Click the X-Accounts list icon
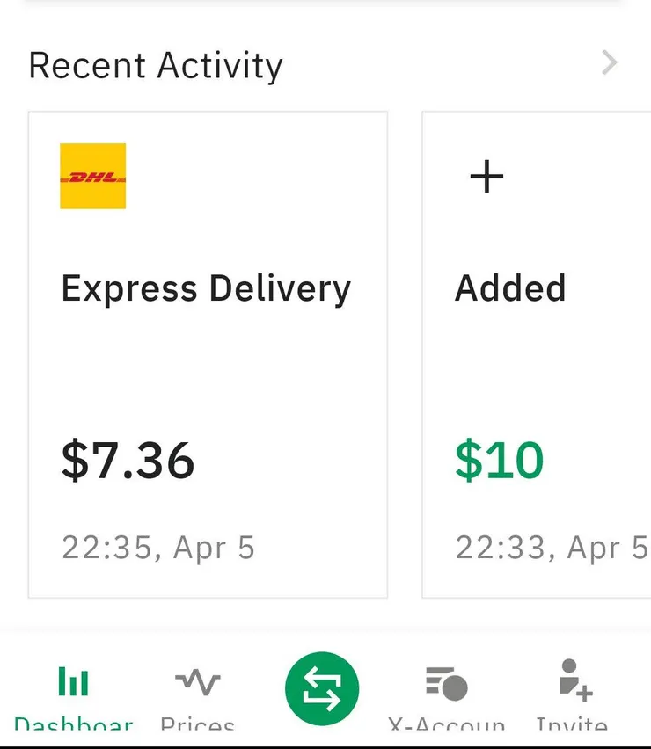This screenshot has height=749, width=651. click(x=446, y=682)
